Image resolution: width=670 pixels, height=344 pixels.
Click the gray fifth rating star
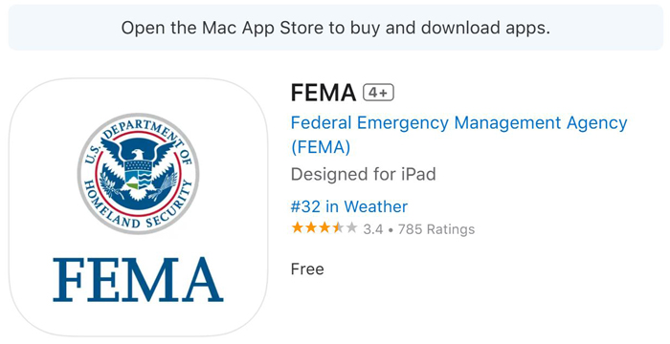351,227
